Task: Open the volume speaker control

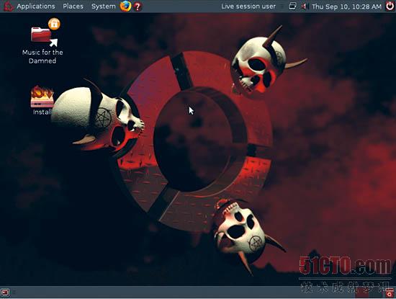Action: click(x=305, y=6)
